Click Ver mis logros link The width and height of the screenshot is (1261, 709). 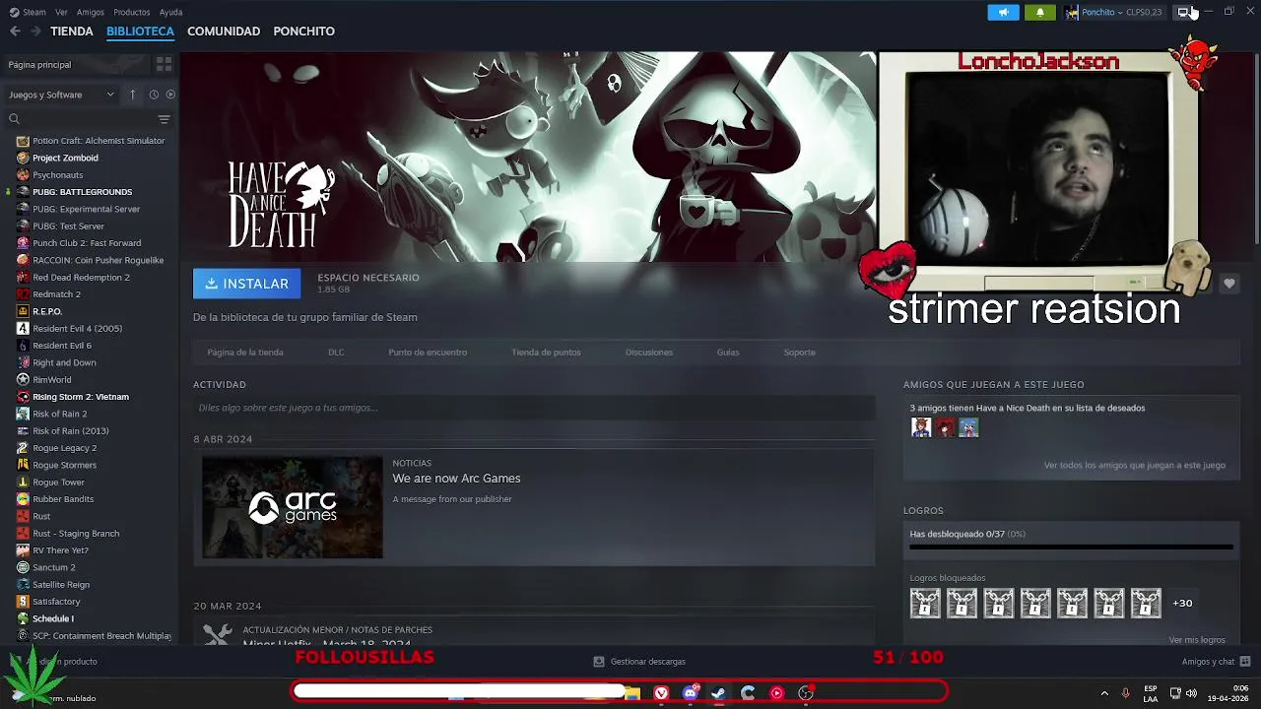pyautogui.click(x=1197, y=640)
